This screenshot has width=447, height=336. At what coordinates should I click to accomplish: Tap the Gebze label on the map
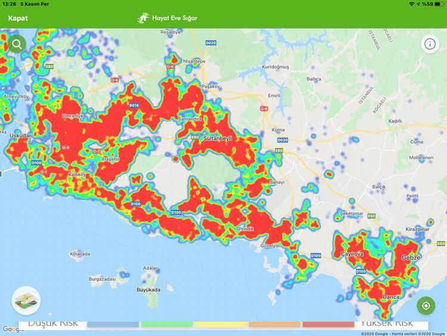click(x=411, y=257)
